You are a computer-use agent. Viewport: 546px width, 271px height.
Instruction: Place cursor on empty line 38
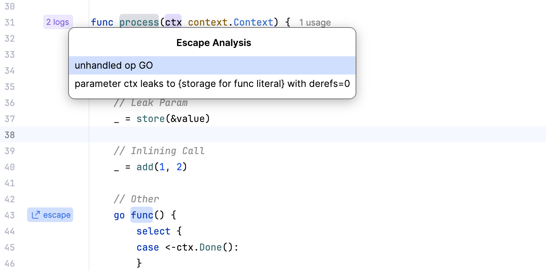tap(317, 135)
